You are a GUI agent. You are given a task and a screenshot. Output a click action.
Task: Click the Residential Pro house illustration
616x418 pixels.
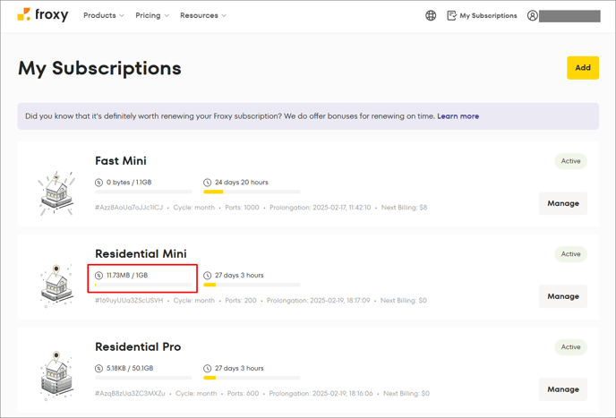pyautogui.click(x=56, y=376)
